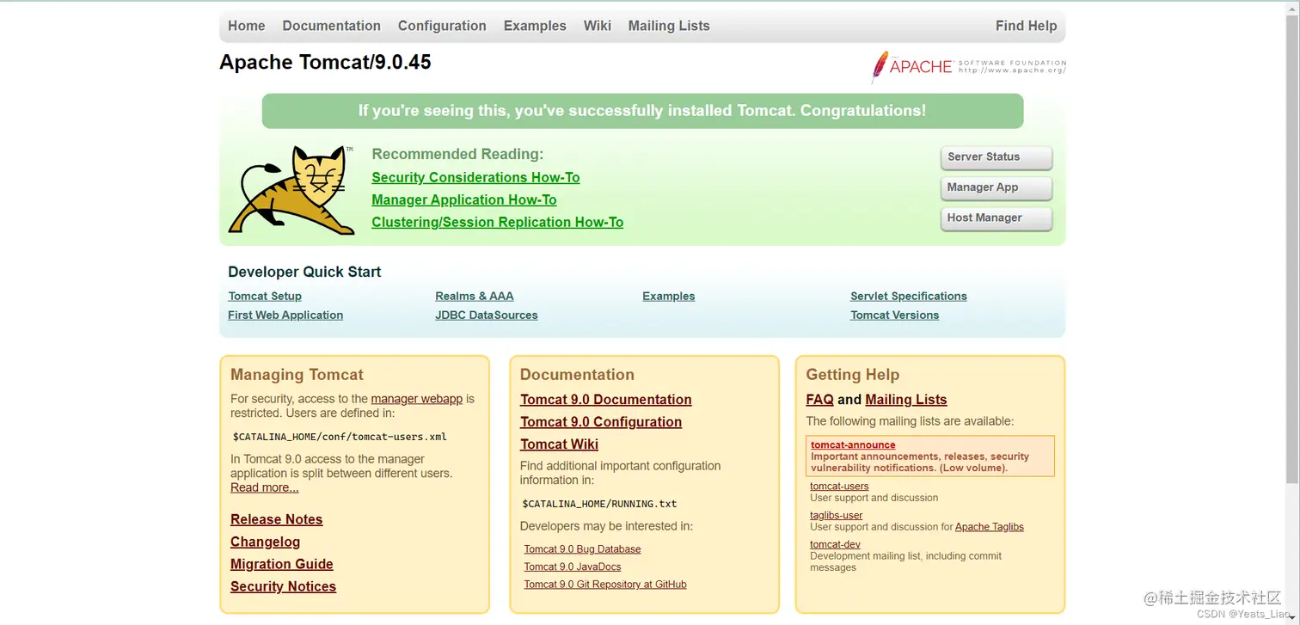The width and height of the screenshot is (1300, 625).
Task: Open the Tomcat Wiki link
Action: pyautogui.click(x=560, y=444)
